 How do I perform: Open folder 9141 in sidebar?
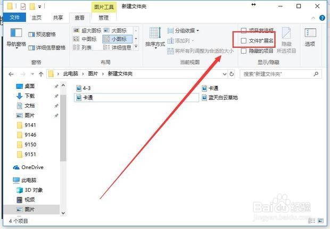[27, 125]
